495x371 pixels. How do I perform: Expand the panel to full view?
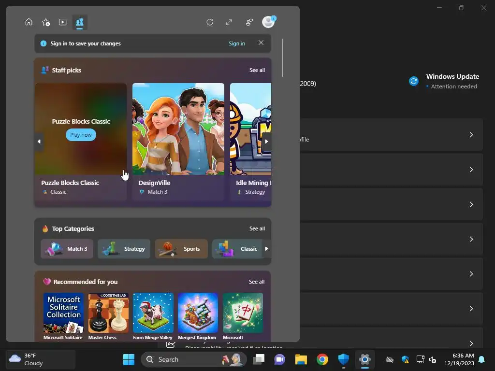pos(229,22)
